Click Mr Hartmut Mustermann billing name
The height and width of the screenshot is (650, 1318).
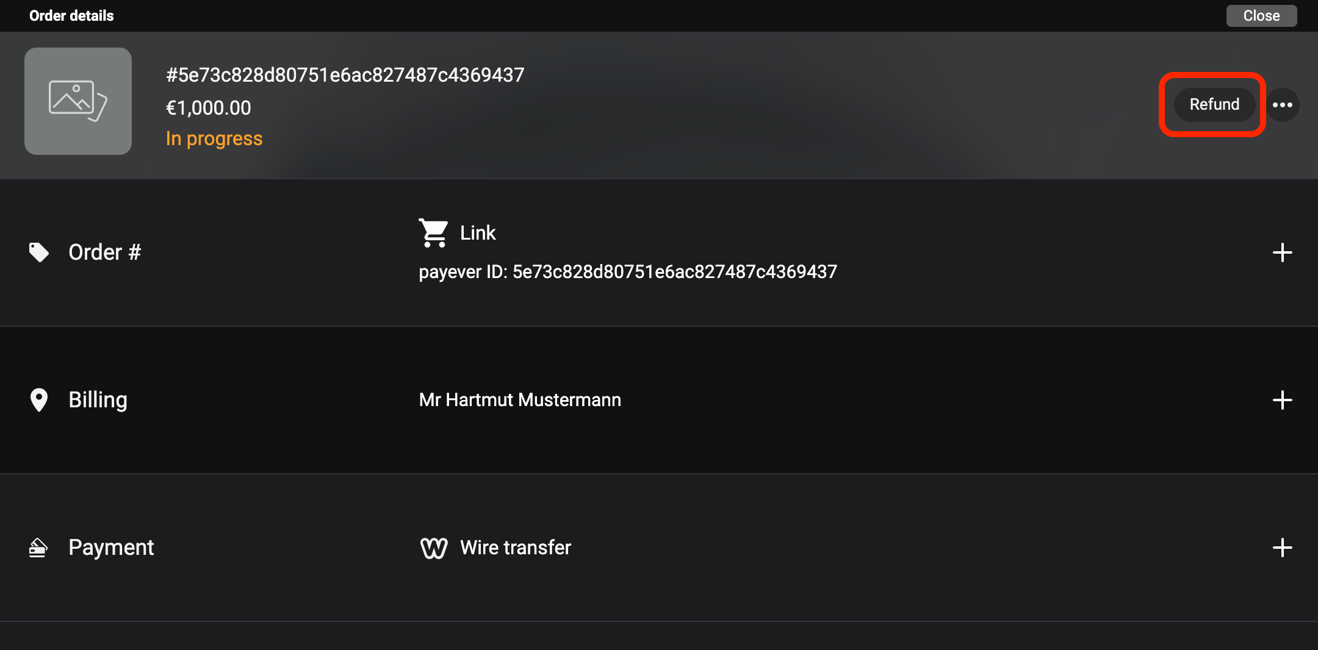coord(520,400)
